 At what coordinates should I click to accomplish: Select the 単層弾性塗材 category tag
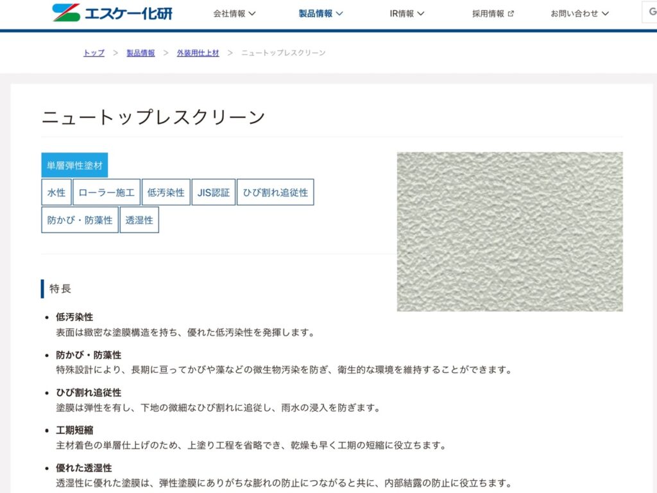point(74,165)
